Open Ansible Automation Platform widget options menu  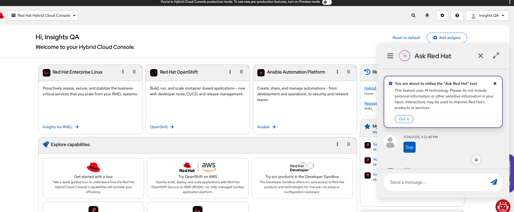(337, 72)
